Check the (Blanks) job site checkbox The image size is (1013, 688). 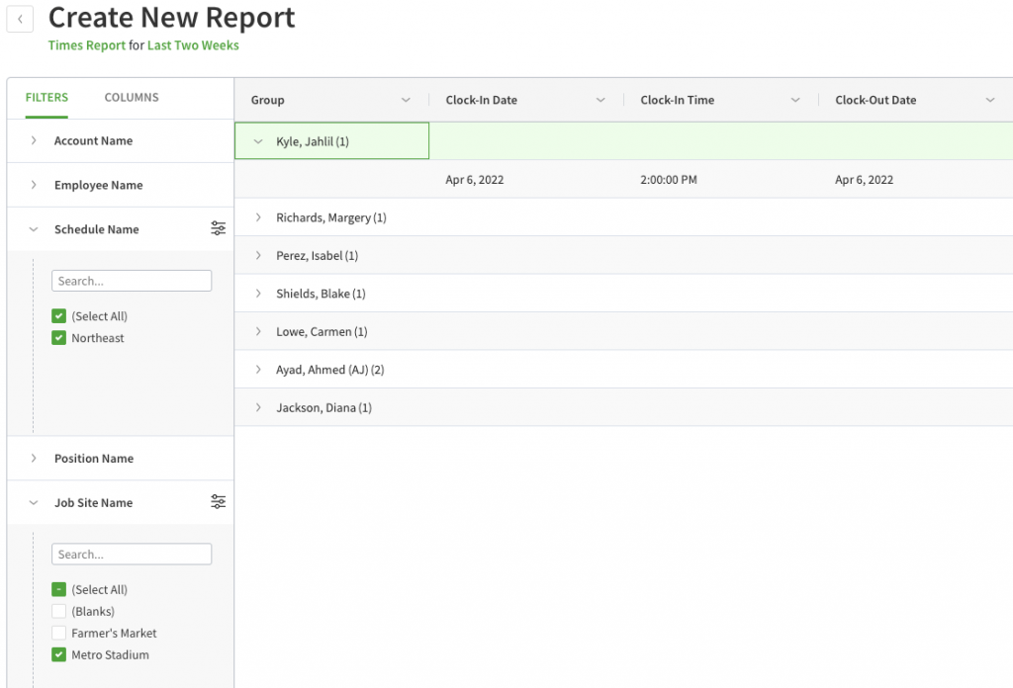[58, 611]
